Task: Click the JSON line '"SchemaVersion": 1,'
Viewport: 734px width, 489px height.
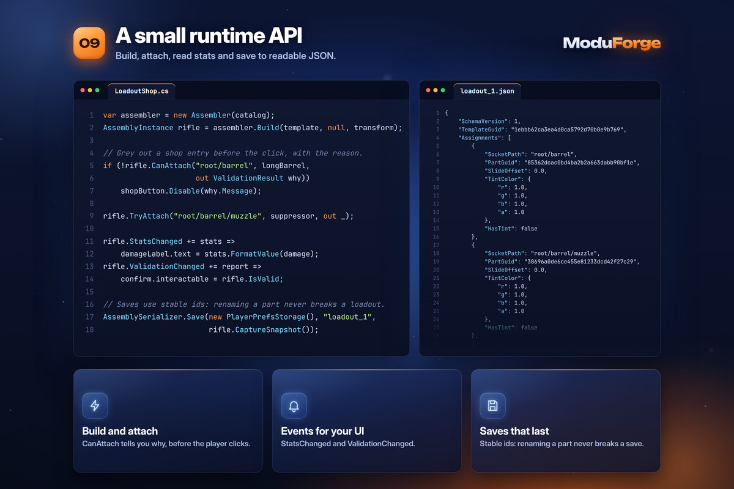Action: 490,121
